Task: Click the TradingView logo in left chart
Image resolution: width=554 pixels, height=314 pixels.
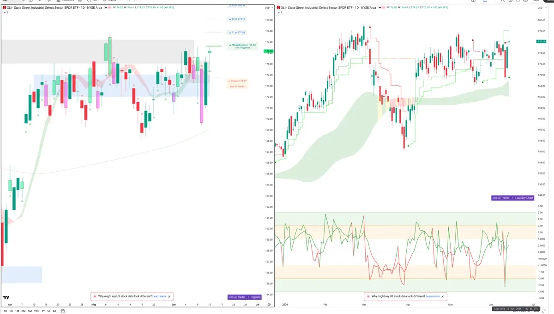Action: tap(7, 298)
